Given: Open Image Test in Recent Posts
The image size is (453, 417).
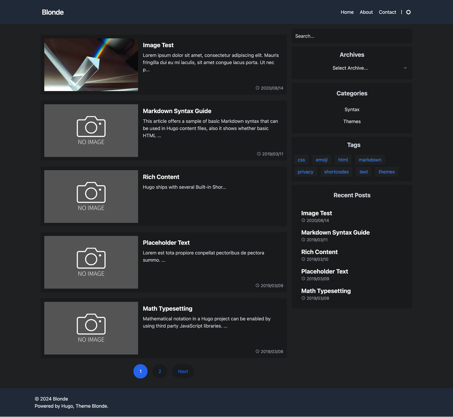Looking at the screenshot, I should [x=316, y=213].
